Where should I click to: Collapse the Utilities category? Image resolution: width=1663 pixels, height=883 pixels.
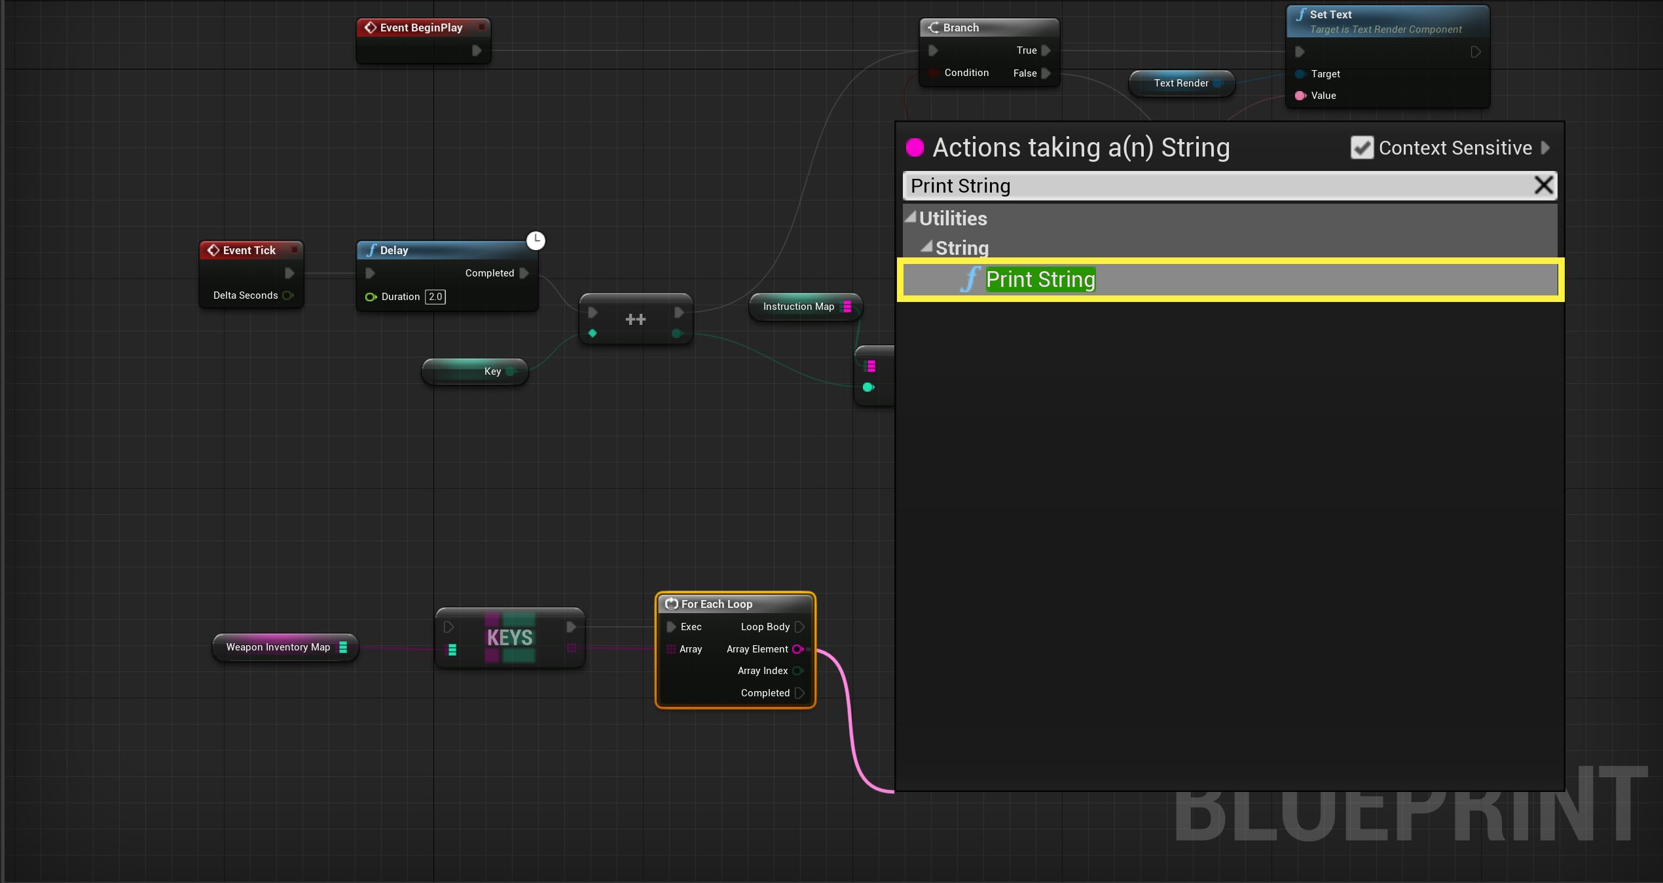pyautogui.click(x=910, y=217)
